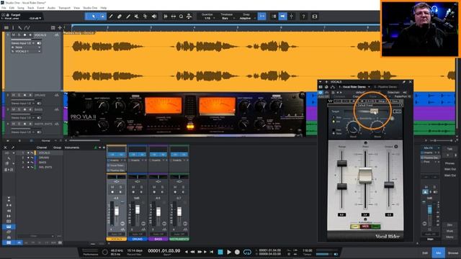Screen dimensions: 461x259
Task: Click the Vocal Rider Vocal sensitivity knob
Action: [353, 127]
